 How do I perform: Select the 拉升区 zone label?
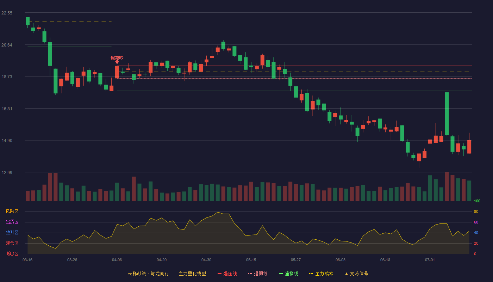pos(12,233)
